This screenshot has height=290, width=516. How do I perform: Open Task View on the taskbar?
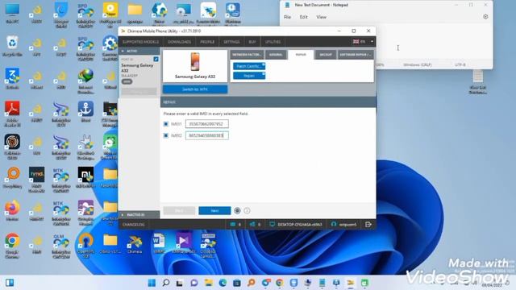[179, 283]
